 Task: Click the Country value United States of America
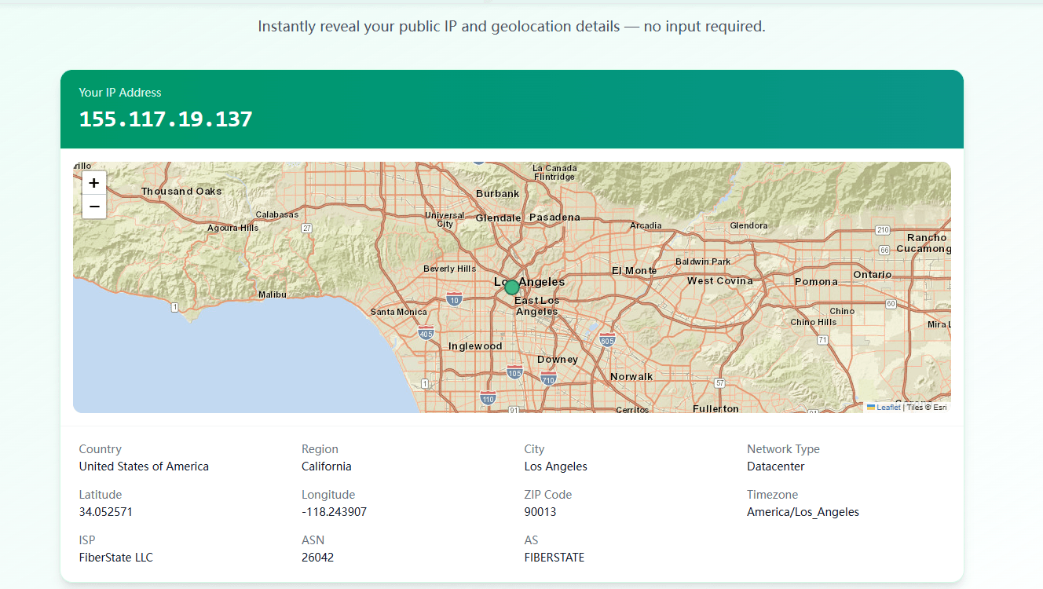tap(144, 466)
